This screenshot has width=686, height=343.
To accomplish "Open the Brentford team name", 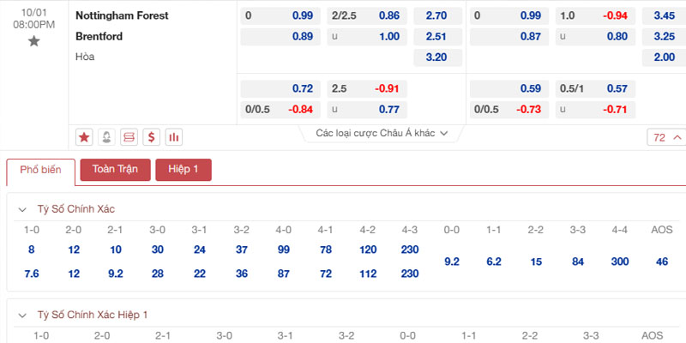I will (99, 36).
